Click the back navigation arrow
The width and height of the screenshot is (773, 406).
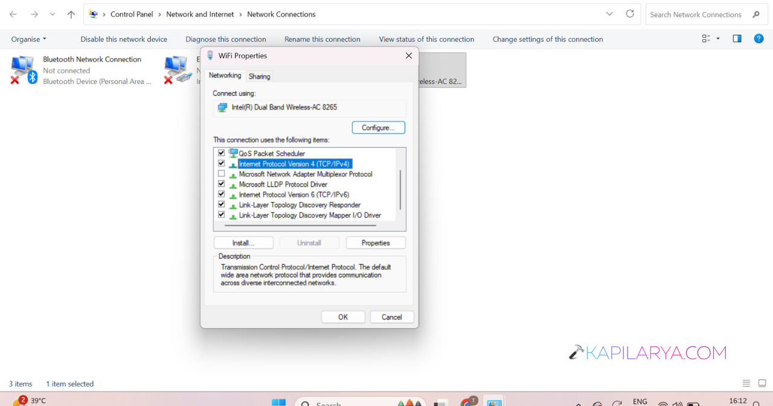[x=13, y=14]
